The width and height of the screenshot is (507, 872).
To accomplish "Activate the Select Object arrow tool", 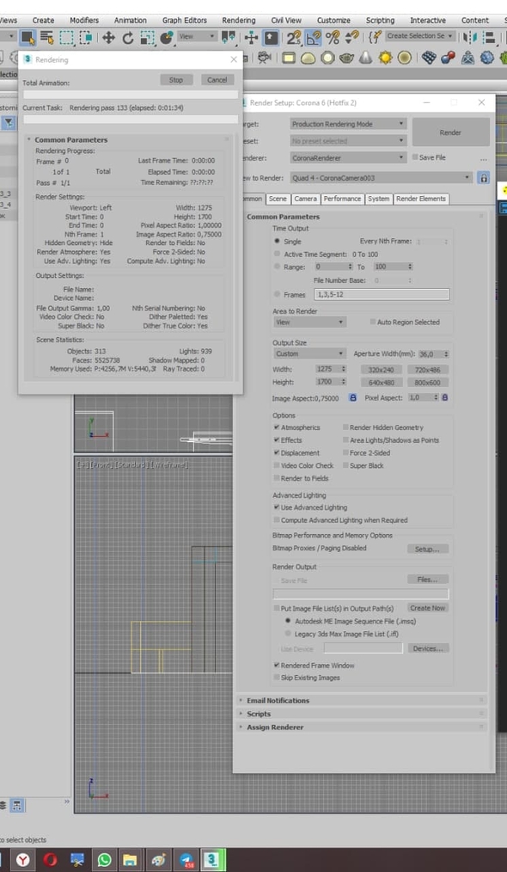I will click(27, 38).
